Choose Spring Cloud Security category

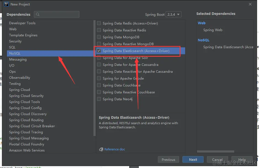(x=50, y=96)
